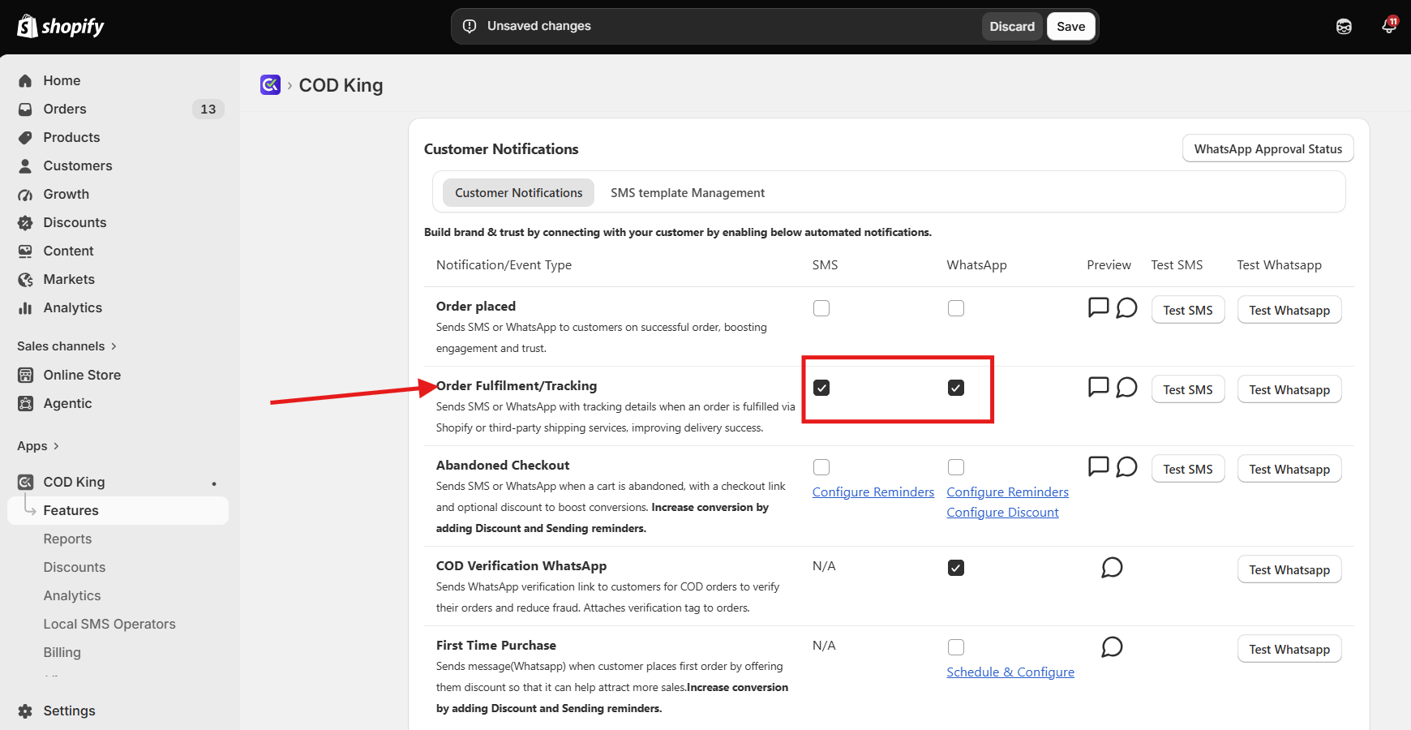Viewport: 1411px width, 730px height.
Task: Preview WhatsApp message for Abandoned Checkout
Action: [1126, 466]
